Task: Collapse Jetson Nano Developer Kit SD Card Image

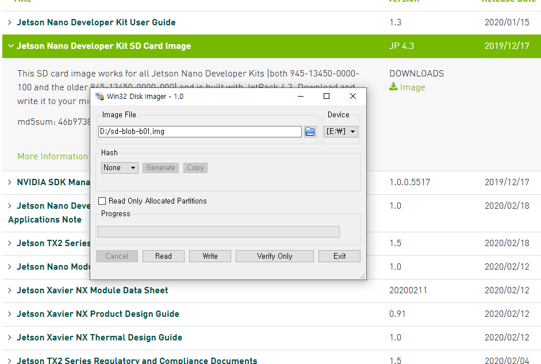Action: coord(11,46)
